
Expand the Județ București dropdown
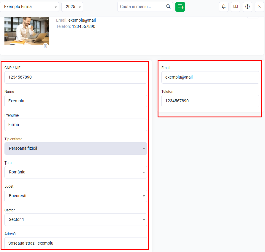[x=76, y=196]
